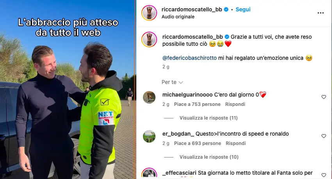Reply to er_bogdan_ via Rispondi
Image resolution: width=332 pixels, height=179 pixels.
tap(236, 143)
